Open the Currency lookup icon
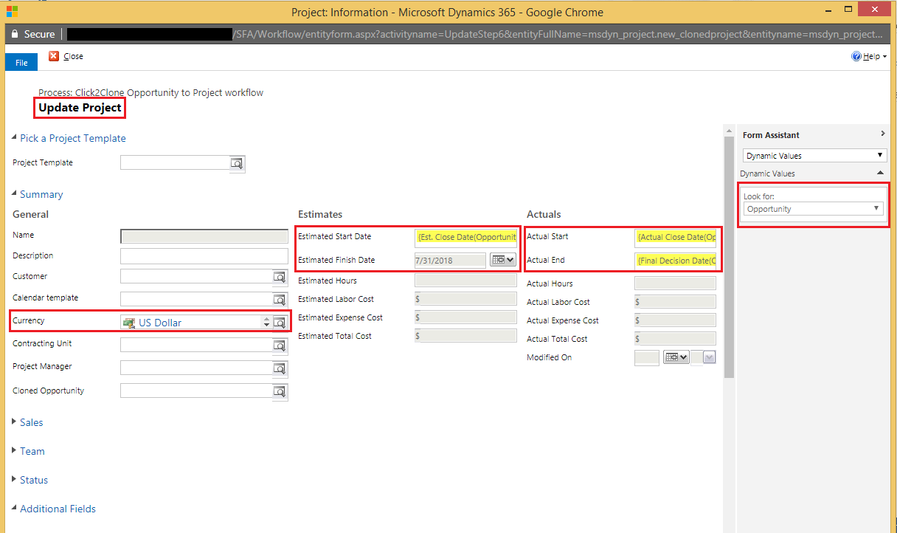The width and height of the screenshot is (897, 533). [280, 323]
